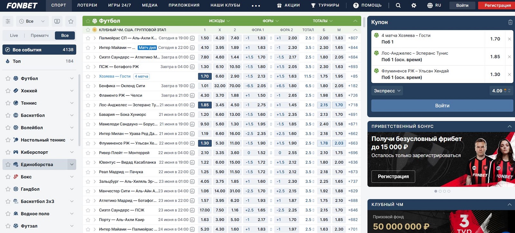This screenshot has width=515, height=233.
Task: Click the Помощь question mark icon
Action: [356, 5]
